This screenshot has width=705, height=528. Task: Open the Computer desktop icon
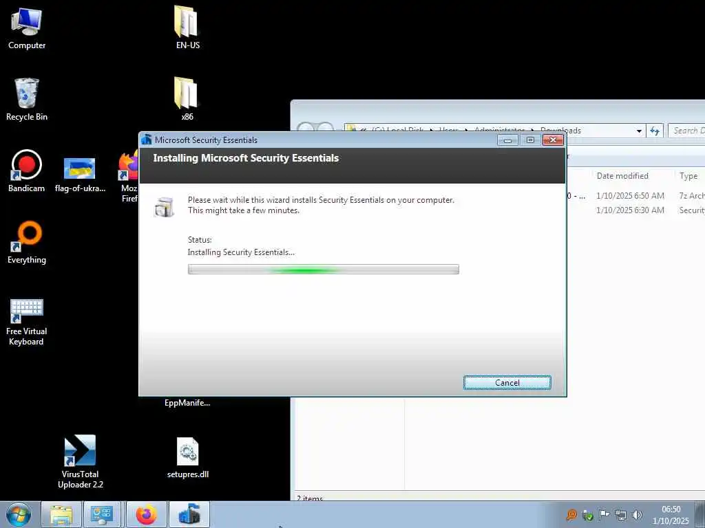coord(27,27)
